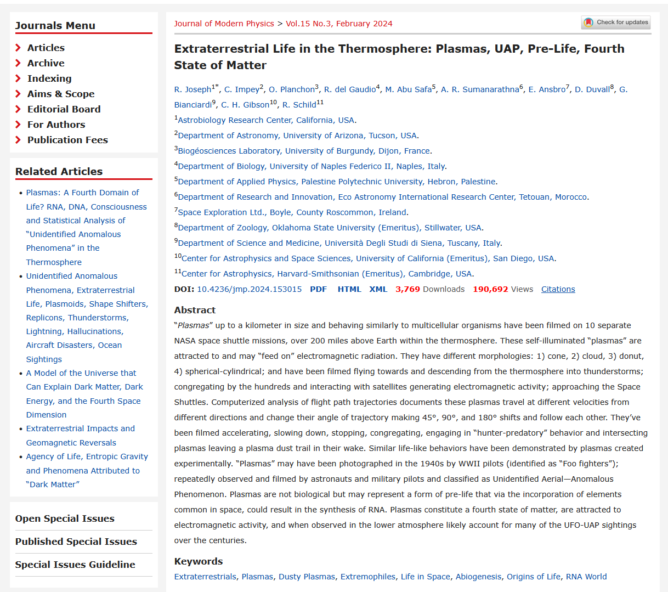Open Journal of Modern Physics breadcrumb link

point(224,24)
